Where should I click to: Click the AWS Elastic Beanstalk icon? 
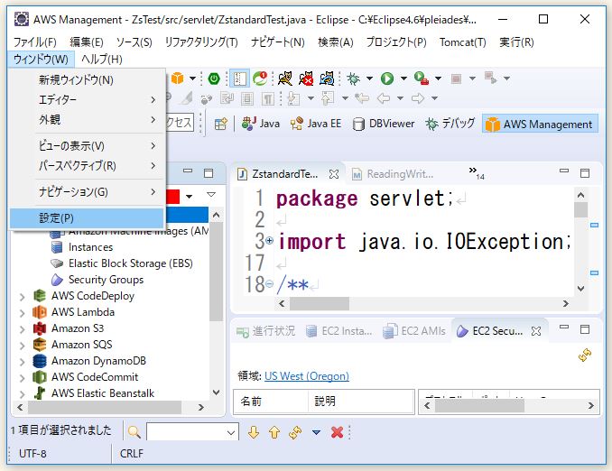tap(40, 393)
